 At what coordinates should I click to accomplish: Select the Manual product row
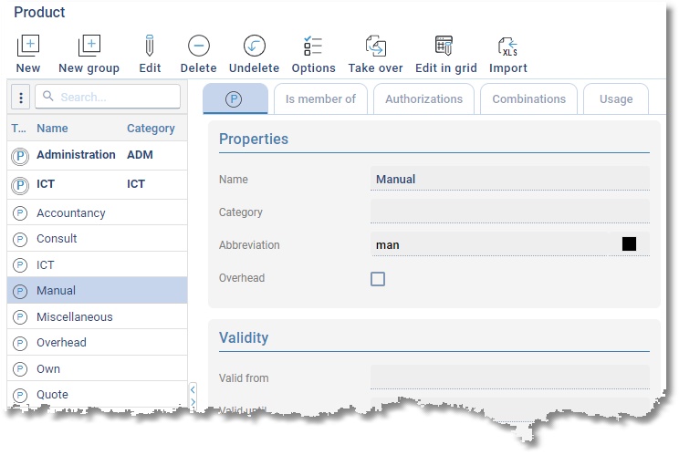click(x=97, y=291)
